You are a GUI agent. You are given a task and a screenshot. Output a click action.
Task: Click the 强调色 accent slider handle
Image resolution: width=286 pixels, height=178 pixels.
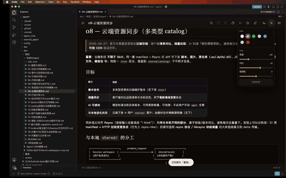pyautogui.click(x=256, y=76)
